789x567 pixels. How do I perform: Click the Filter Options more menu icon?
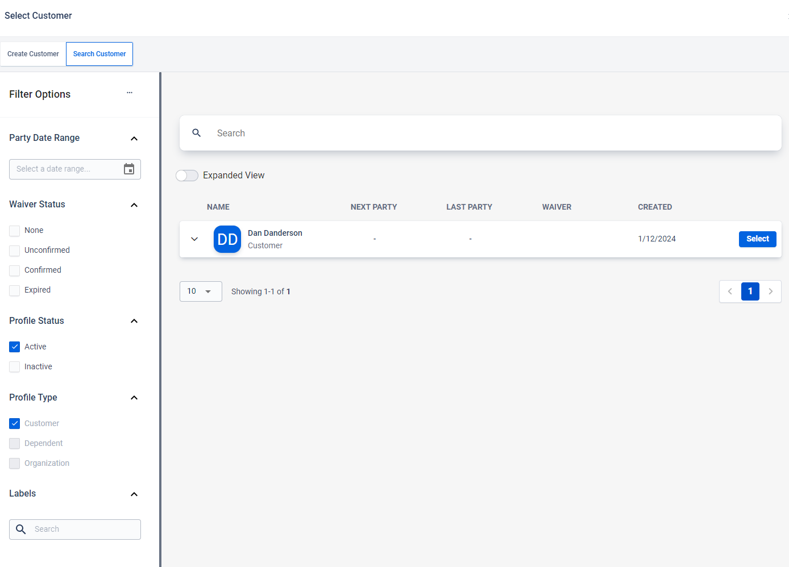130,93
